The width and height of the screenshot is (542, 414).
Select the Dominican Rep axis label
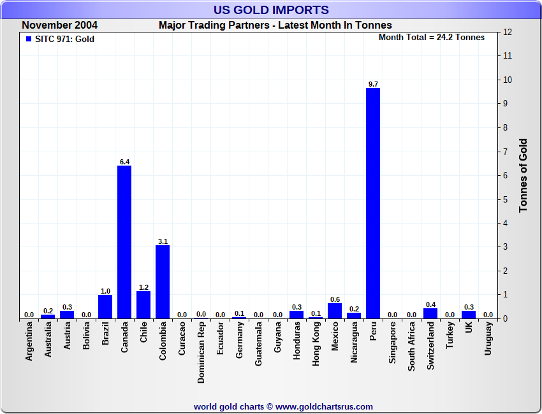pyautogui.click(x=201, y=352)
